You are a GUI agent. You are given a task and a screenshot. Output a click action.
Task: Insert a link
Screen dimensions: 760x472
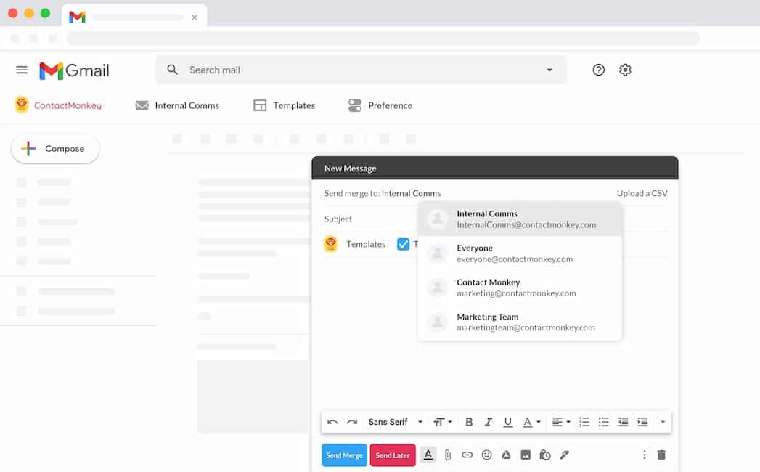pyautogui.click(x=467, y=455)
